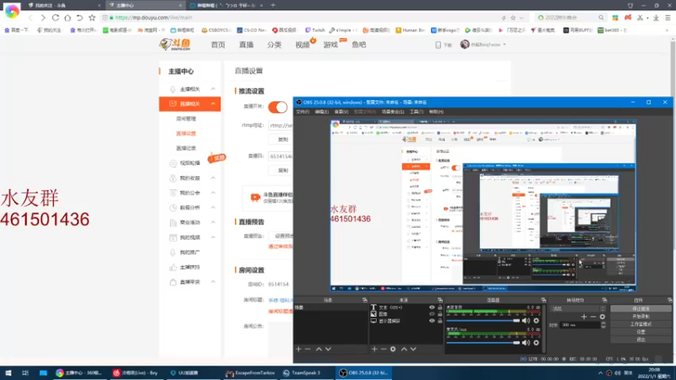Remove scene with the minus icon in OBS Scenes panel
Image resolution: width=676 pixels, height=380 pixels.
[308, 349]
